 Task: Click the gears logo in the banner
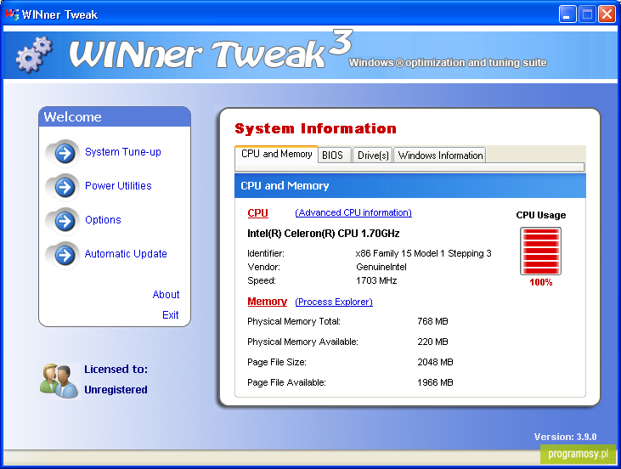click(x=34, y=54)
